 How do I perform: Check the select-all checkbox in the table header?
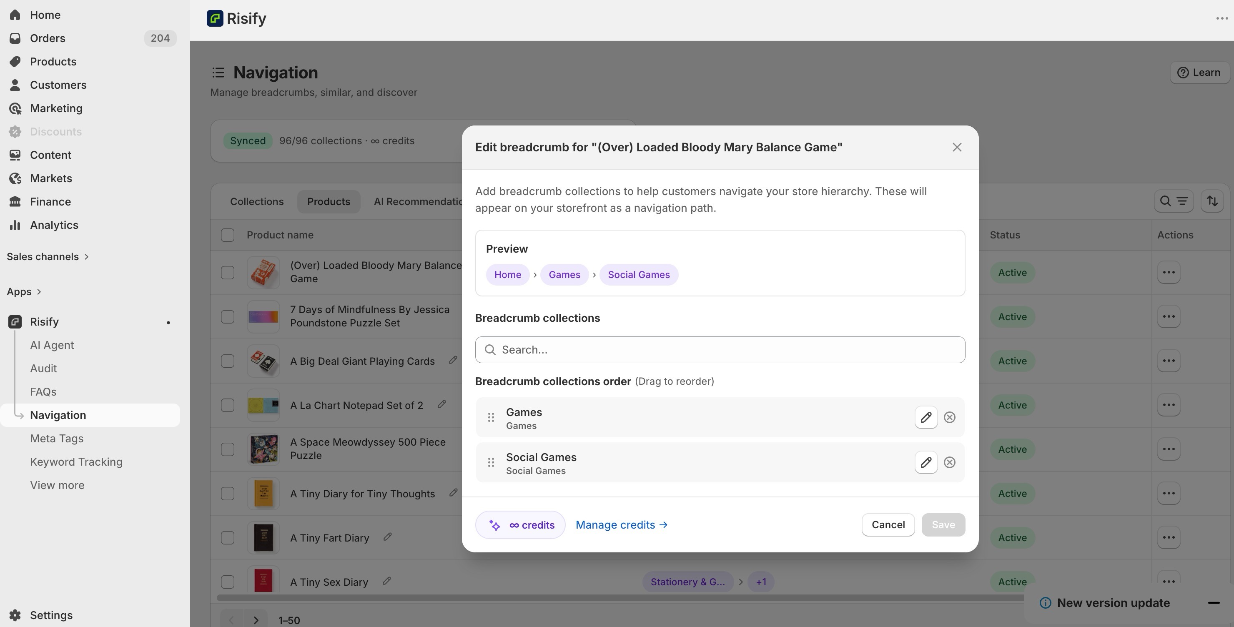(x=227, y=235)
